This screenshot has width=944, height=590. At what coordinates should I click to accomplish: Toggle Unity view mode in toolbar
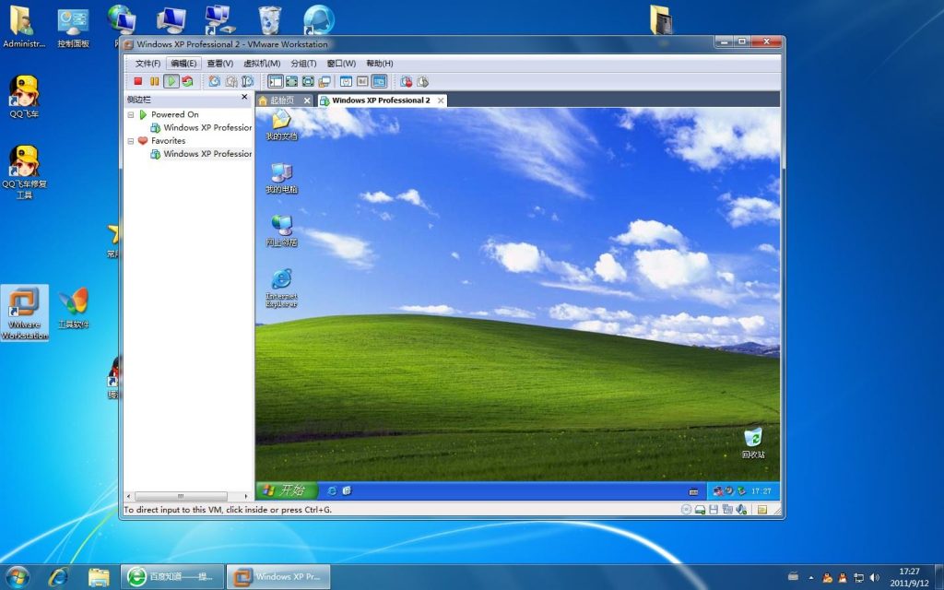pyautogui.click(x=323, y=82)
